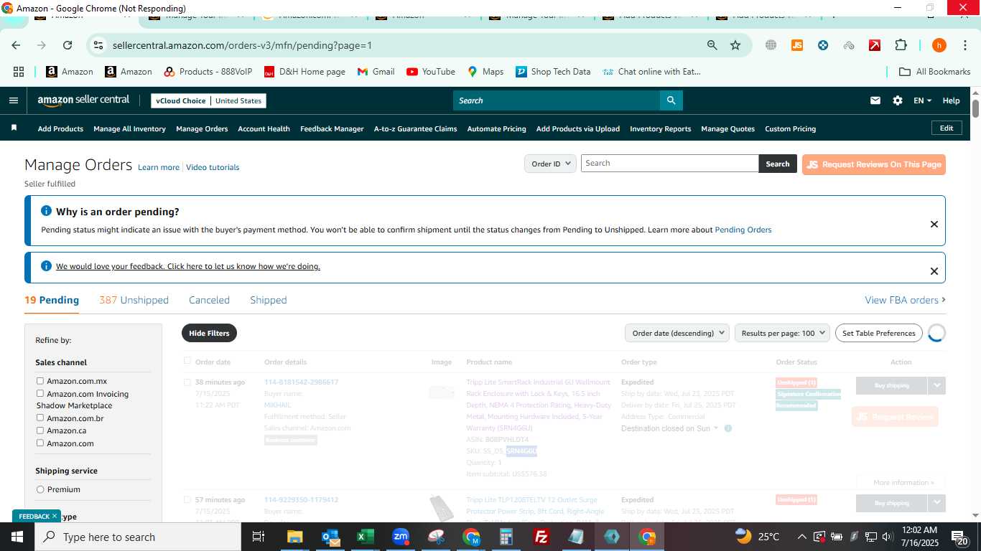Tick checkbox for the order placed 38 minutes ago

pyautogui.click(x=187, y=382)
